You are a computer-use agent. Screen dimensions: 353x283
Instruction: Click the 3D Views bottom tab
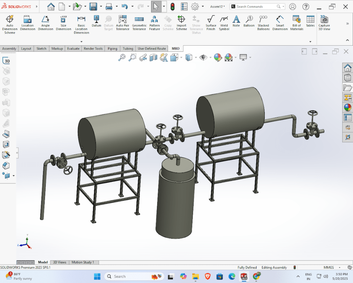pos(59,262)
